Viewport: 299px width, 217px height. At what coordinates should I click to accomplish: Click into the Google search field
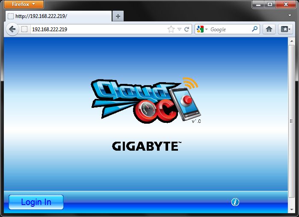230,29
